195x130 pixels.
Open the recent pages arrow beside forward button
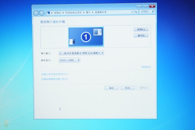coord(45,13)
